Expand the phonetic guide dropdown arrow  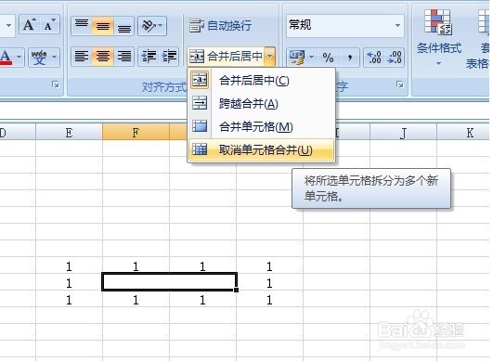[55, 57]
